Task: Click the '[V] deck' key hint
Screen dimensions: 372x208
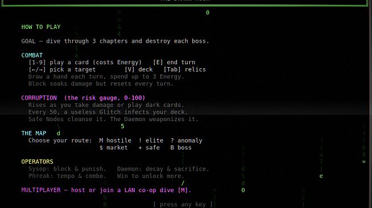Action: pyautogui.click(x=139, y=70)
